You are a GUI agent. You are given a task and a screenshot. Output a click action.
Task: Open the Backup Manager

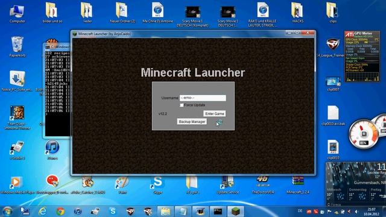[x=192, y=122]
